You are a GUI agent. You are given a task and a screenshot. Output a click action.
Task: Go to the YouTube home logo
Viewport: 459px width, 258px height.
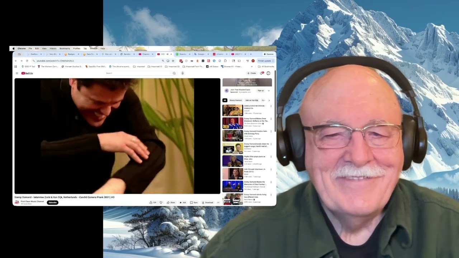click(x=27, y=73)
